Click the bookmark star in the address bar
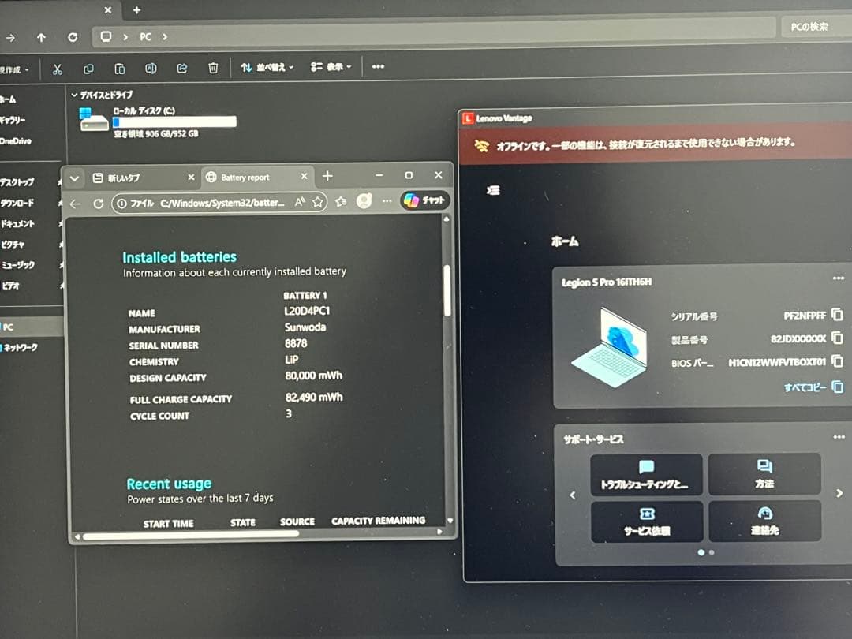852x639 pixels. point(318,202)
